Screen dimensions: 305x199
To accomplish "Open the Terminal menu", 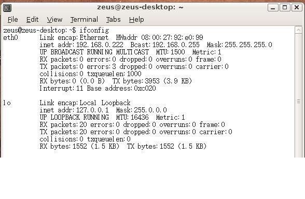I will (x=84, y=20).
